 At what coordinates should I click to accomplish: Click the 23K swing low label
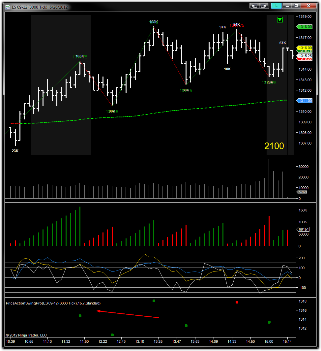[x=15, y=151]
